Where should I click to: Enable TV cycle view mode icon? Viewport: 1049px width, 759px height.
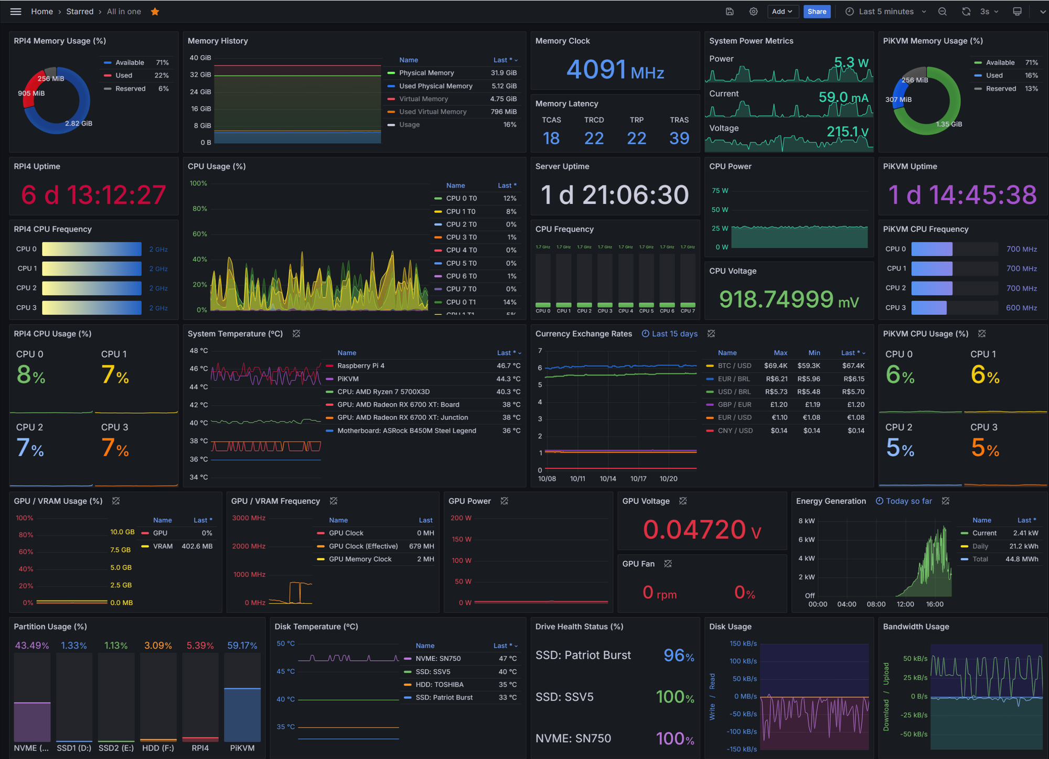(1017, 11)
